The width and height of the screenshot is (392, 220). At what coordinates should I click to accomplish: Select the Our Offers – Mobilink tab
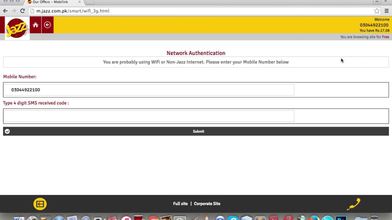(54, 2)
